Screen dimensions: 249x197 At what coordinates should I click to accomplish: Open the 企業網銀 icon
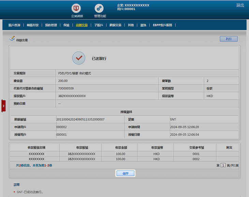[x=76, y=8]
